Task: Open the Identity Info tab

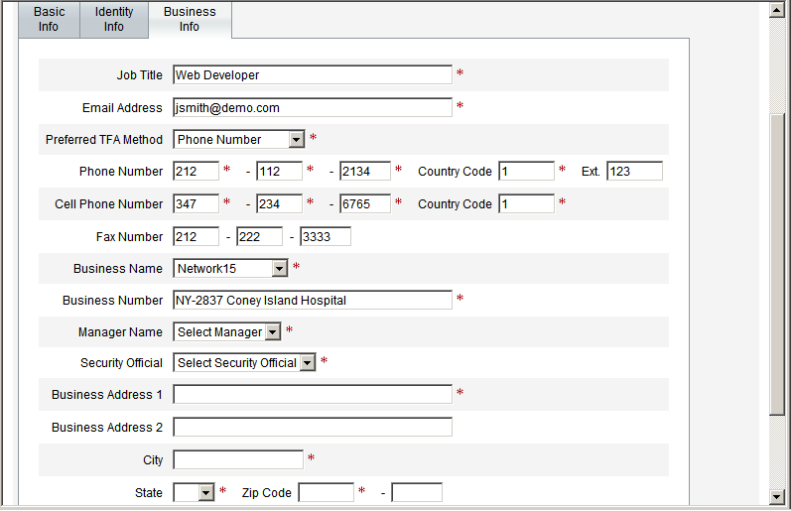Action: [114, 19]
